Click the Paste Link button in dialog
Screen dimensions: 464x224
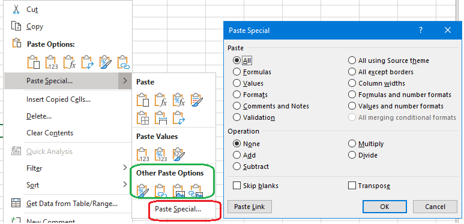click(x=250, y=207)
